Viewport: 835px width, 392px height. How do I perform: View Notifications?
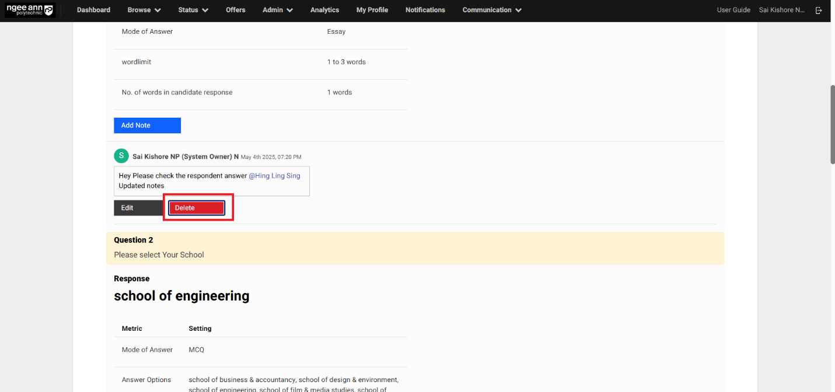pos(425,10)
